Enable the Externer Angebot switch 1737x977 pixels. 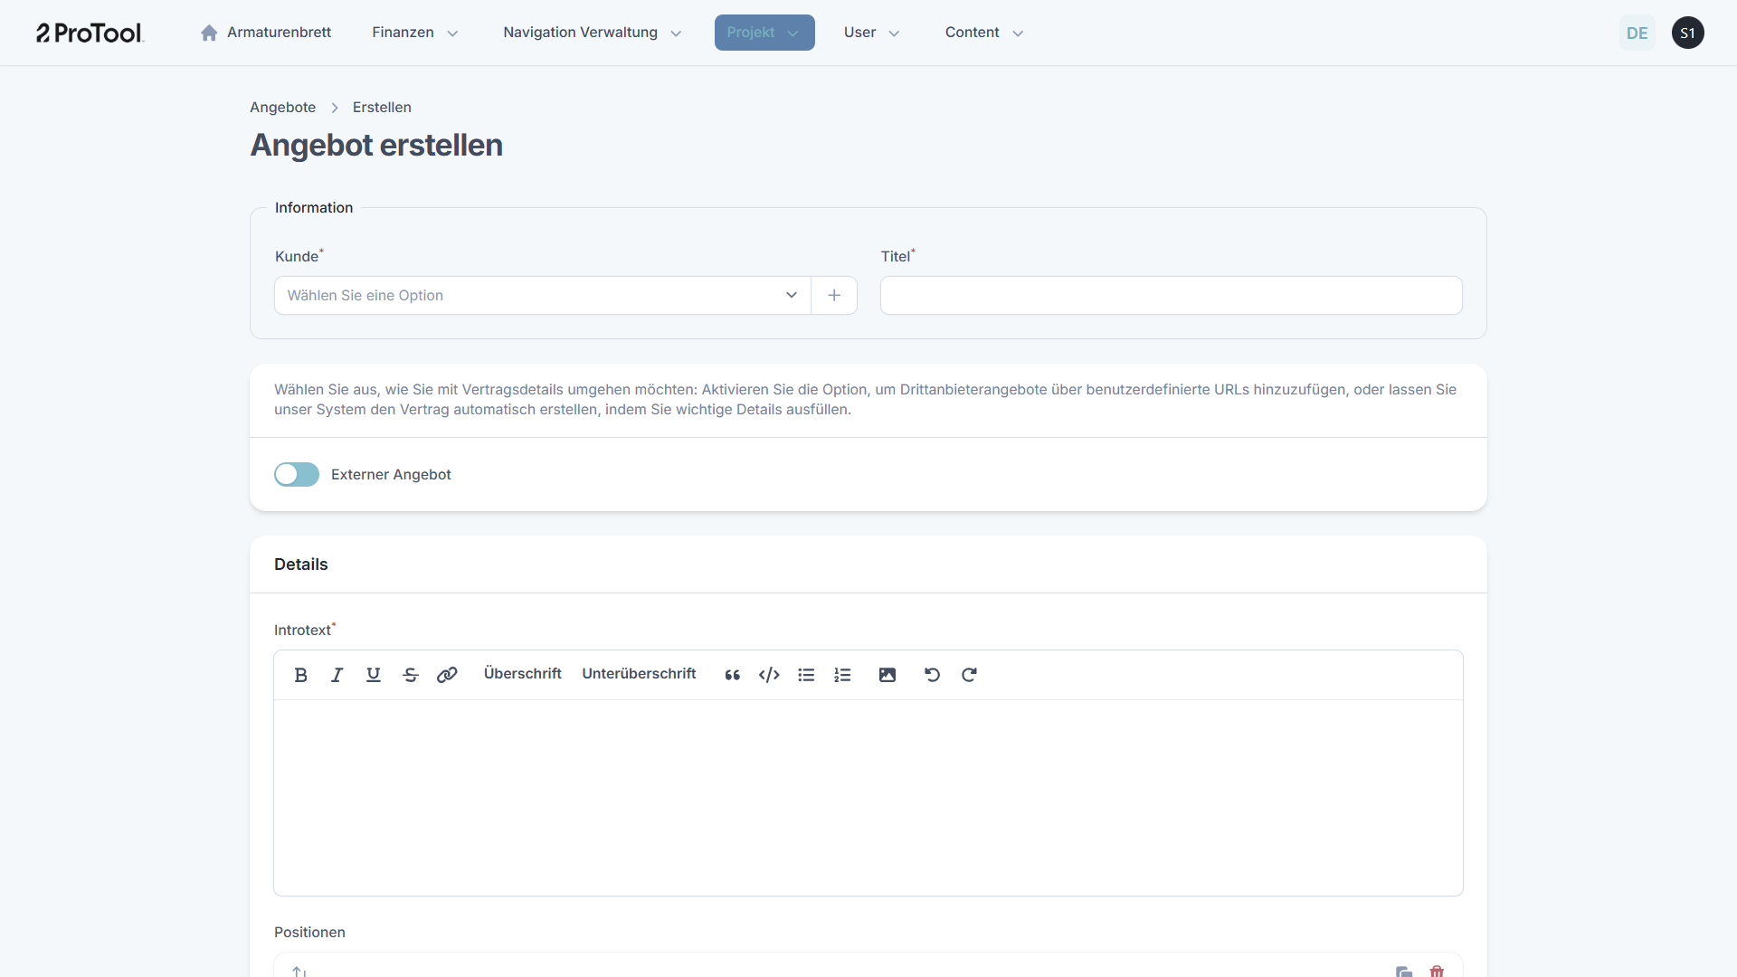[297, 474]
